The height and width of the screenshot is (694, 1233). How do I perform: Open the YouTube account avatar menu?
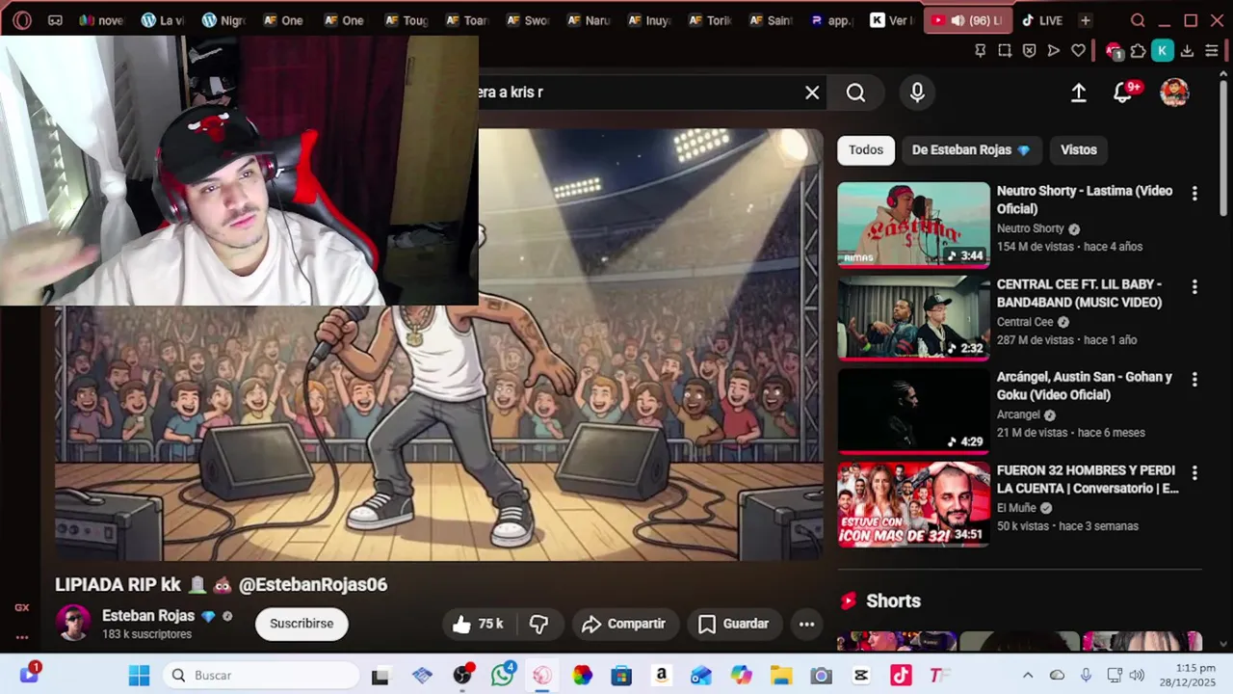(x=1174, y=93)
